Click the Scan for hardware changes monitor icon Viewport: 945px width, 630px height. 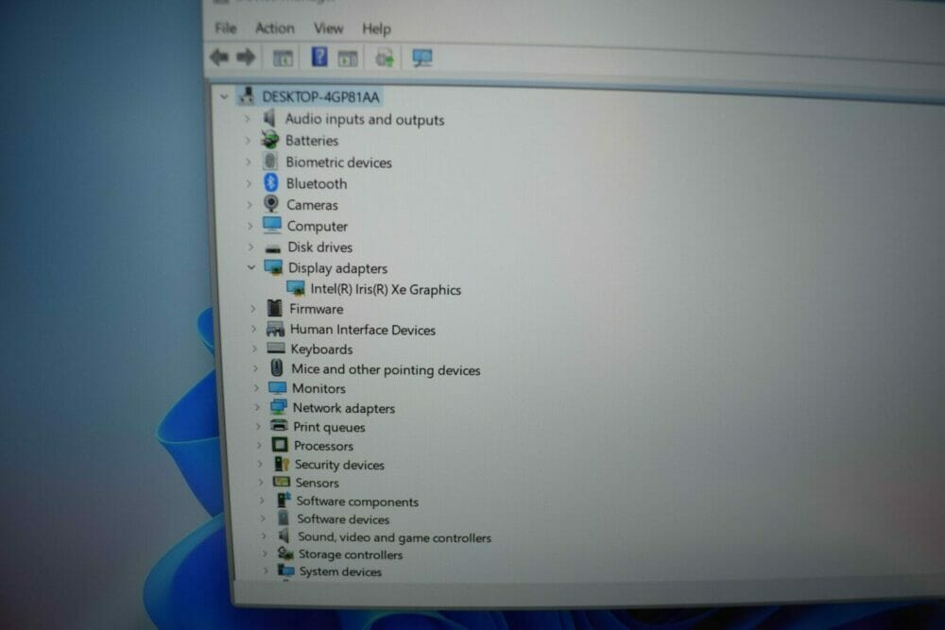(x=421, y=58)
